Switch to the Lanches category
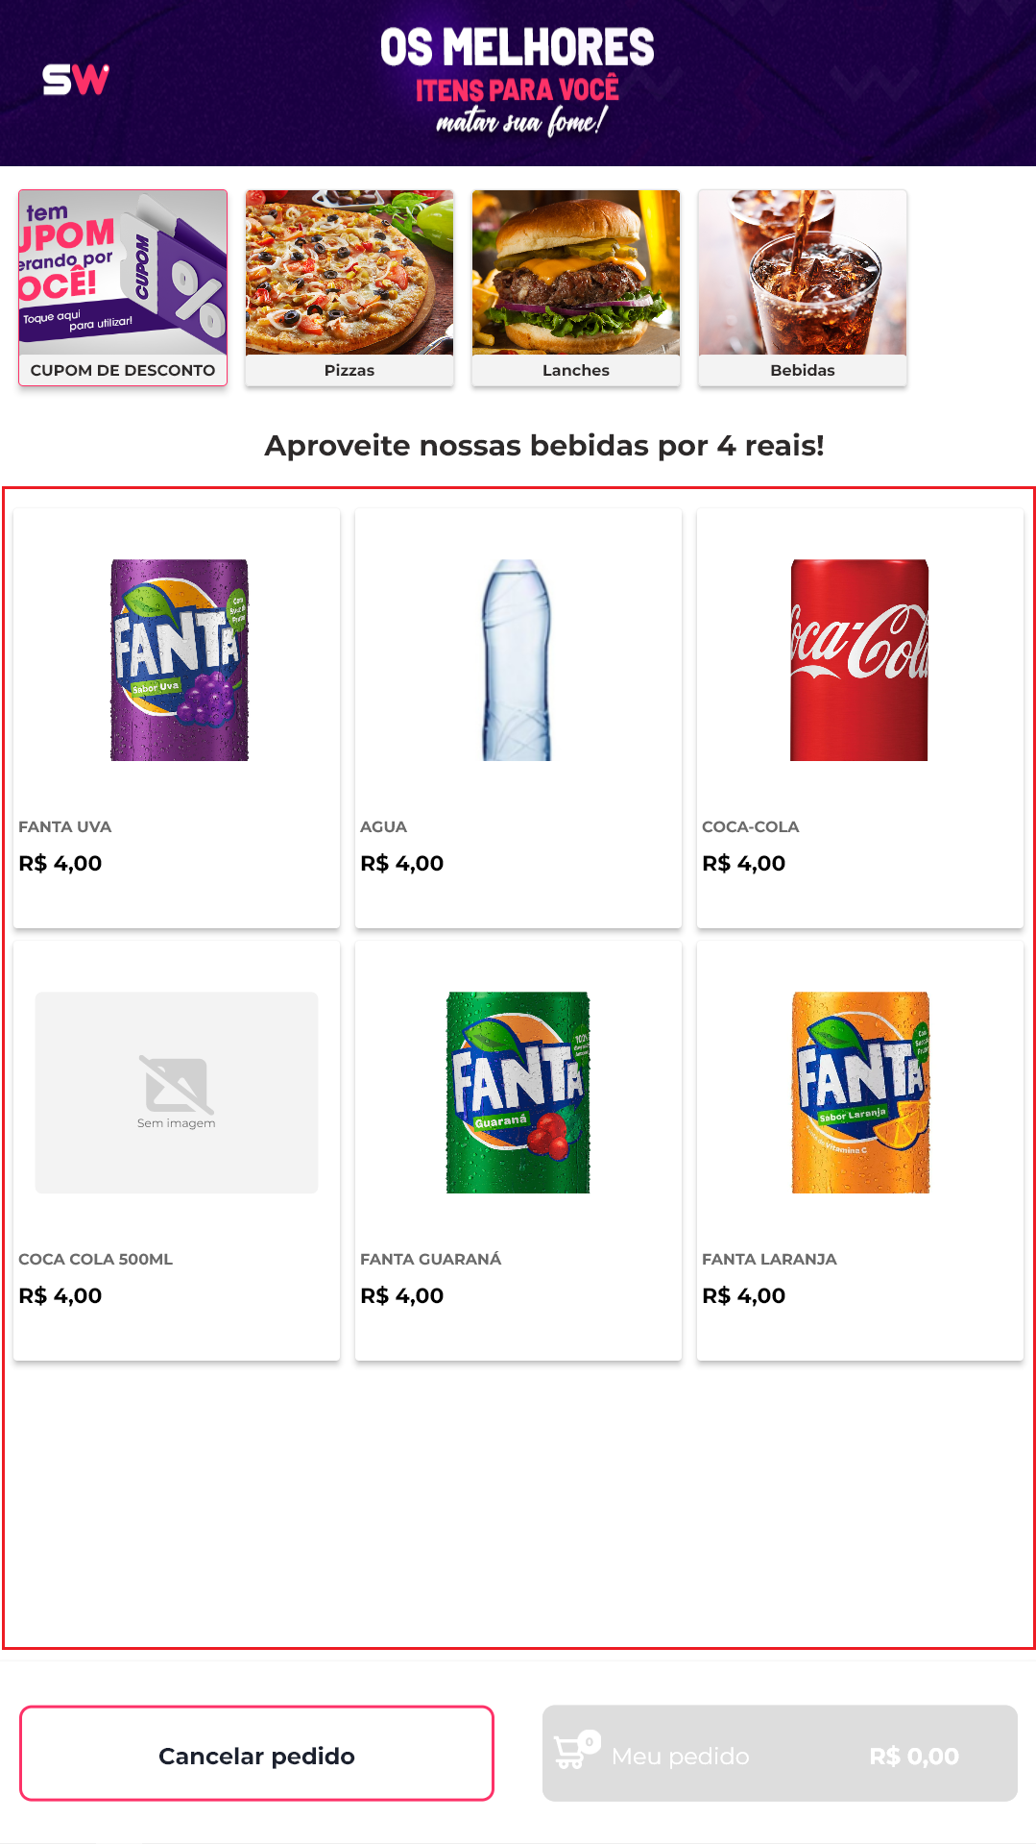Screen dimensions: 1036x1844 click(x=576, y=288)
